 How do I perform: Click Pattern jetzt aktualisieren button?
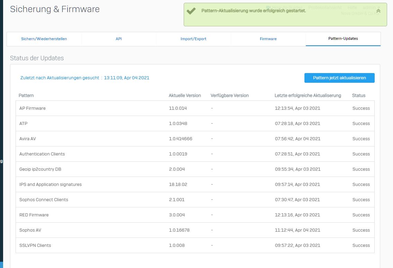click(x=339, y=78)
